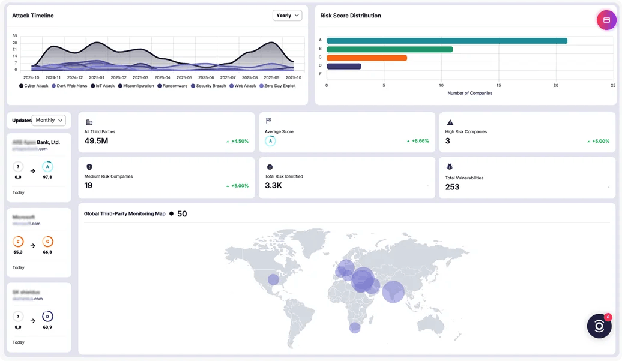
Task: Click the map bubble over North America
Action: (x=273, y=279)
